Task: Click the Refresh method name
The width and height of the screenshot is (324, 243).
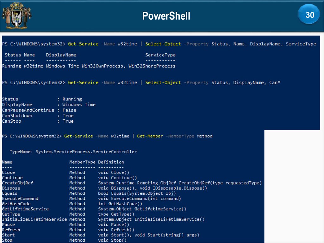Action: tap(11, 230)
